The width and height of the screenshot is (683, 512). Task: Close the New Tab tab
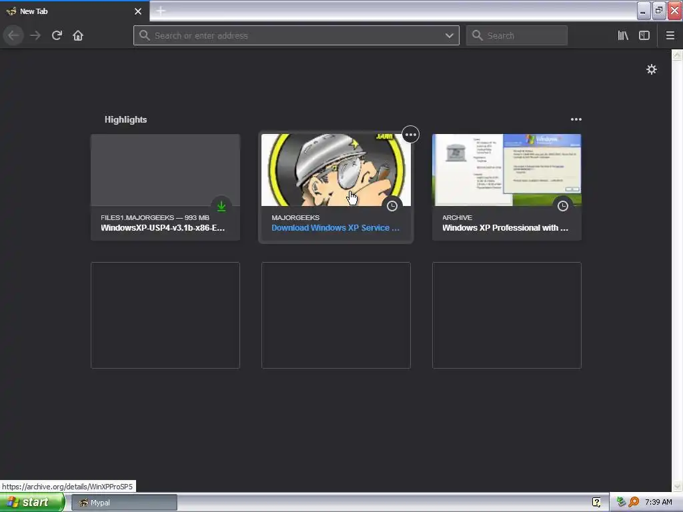(x=138, y=11)
